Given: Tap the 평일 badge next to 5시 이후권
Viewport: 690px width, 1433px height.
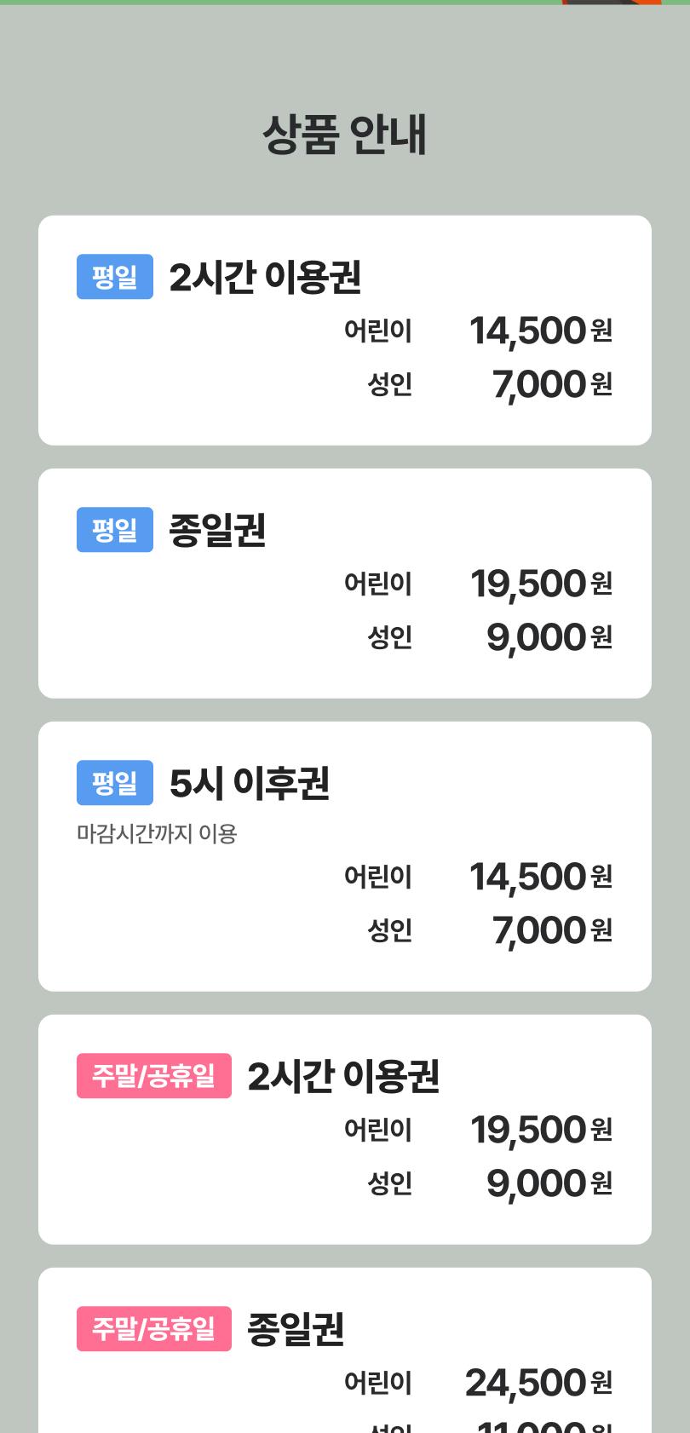Looking at the screenshot, I should click(x=115, y=783).
